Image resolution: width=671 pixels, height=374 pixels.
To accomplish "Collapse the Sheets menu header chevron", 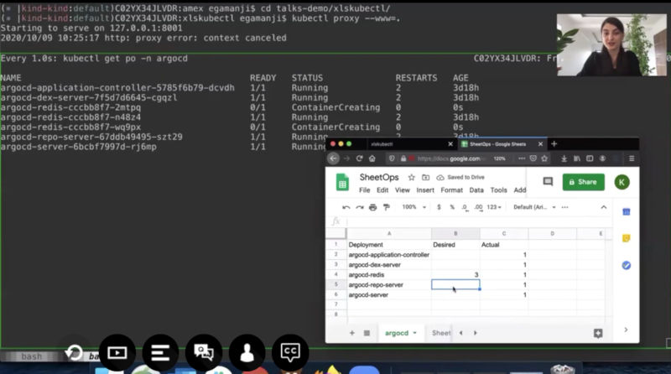I will tap(603, 207).
